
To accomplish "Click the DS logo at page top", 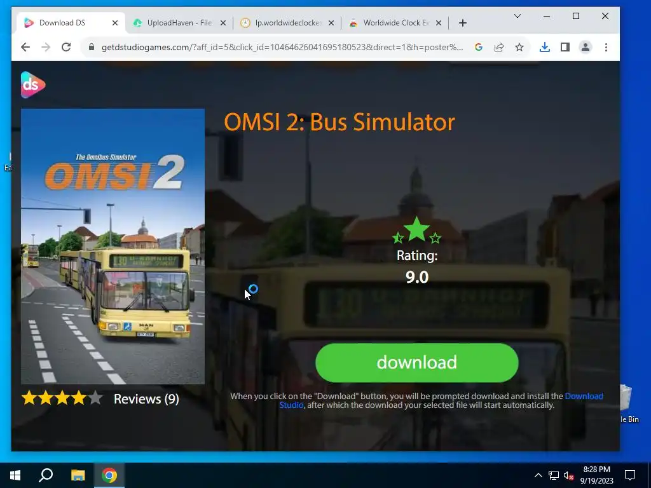I will tap(33, 85).
